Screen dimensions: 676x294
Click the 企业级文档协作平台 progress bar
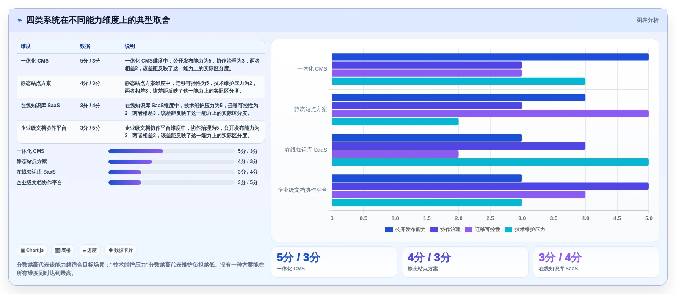(171, 182)
